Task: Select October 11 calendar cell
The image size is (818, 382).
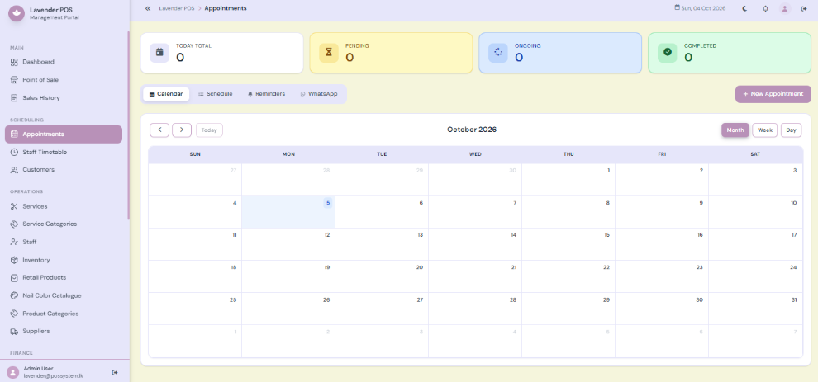Action: pos(195,244)
